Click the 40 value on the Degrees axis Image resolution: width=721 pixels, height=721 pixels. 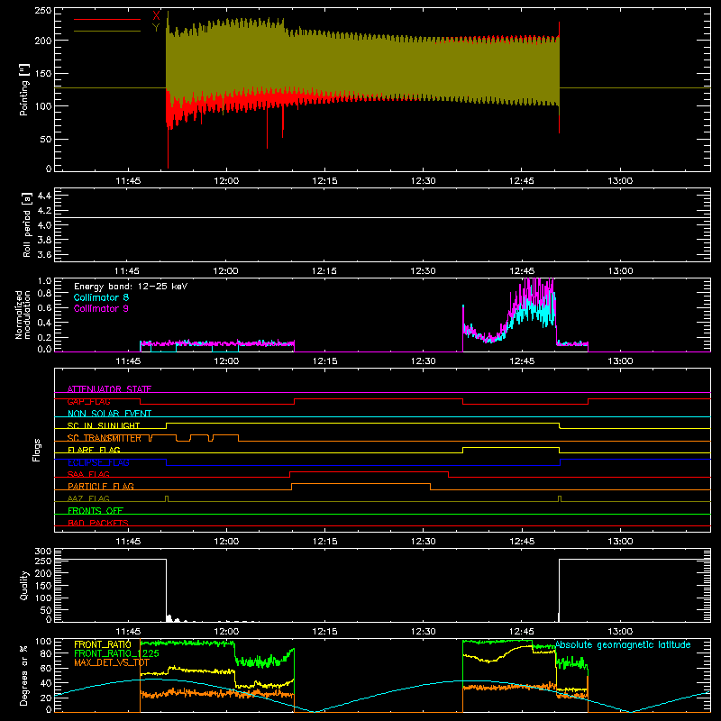pos(46,683)
